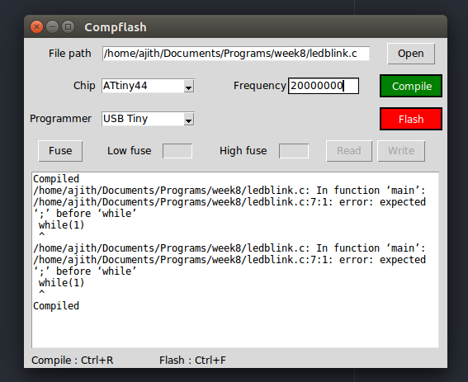
Task: Click the disabled Read button
Action: click(349, 151)
